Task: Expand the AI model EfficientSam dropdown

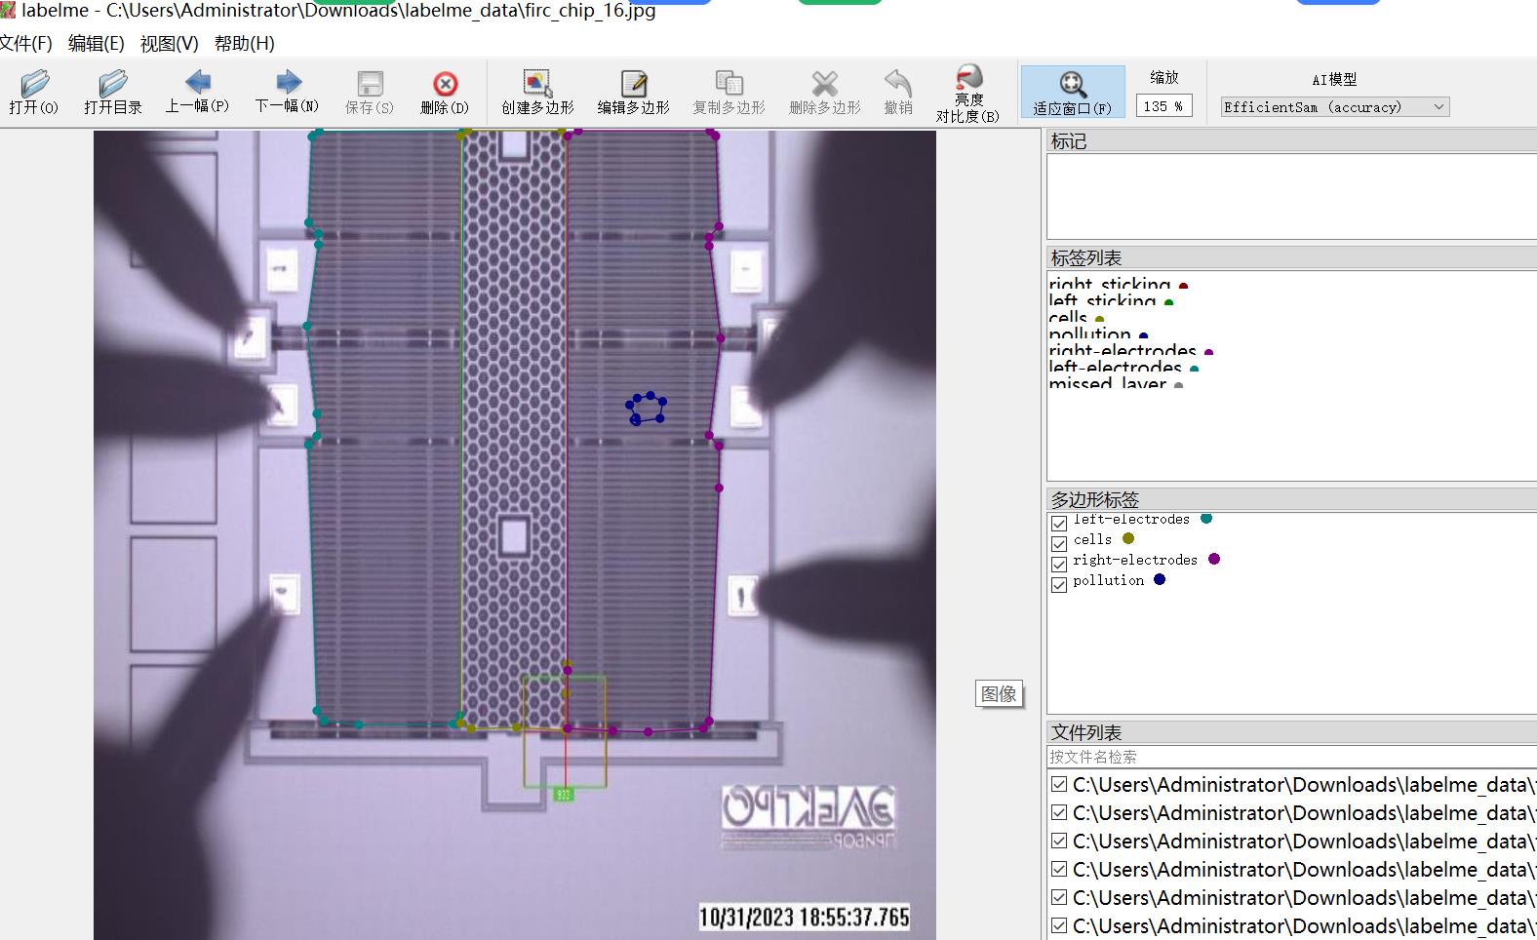Action: [1334, 107]
